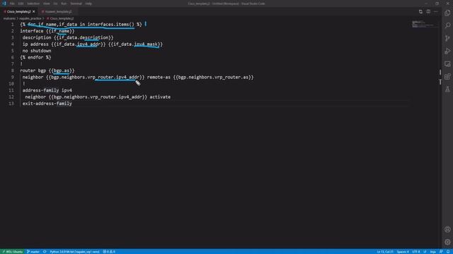Image resolution: width=453 pixels, height=254 pixels.
Task: Open the Run and Debug view
Action: tap(447, 51)
